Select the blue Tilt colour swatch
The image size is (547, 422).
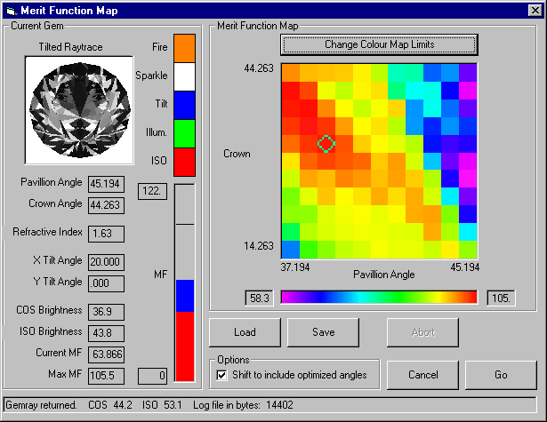coord(184,106)
